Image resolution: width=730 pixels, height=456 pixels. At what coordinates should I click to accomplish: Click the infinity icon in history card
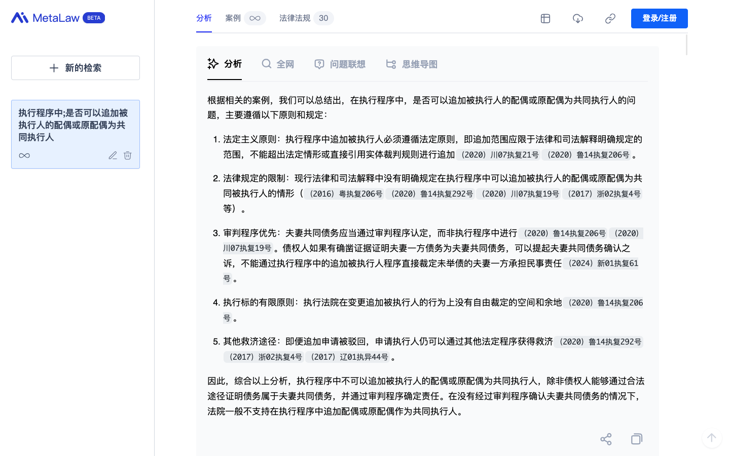[x=24, y=156]
